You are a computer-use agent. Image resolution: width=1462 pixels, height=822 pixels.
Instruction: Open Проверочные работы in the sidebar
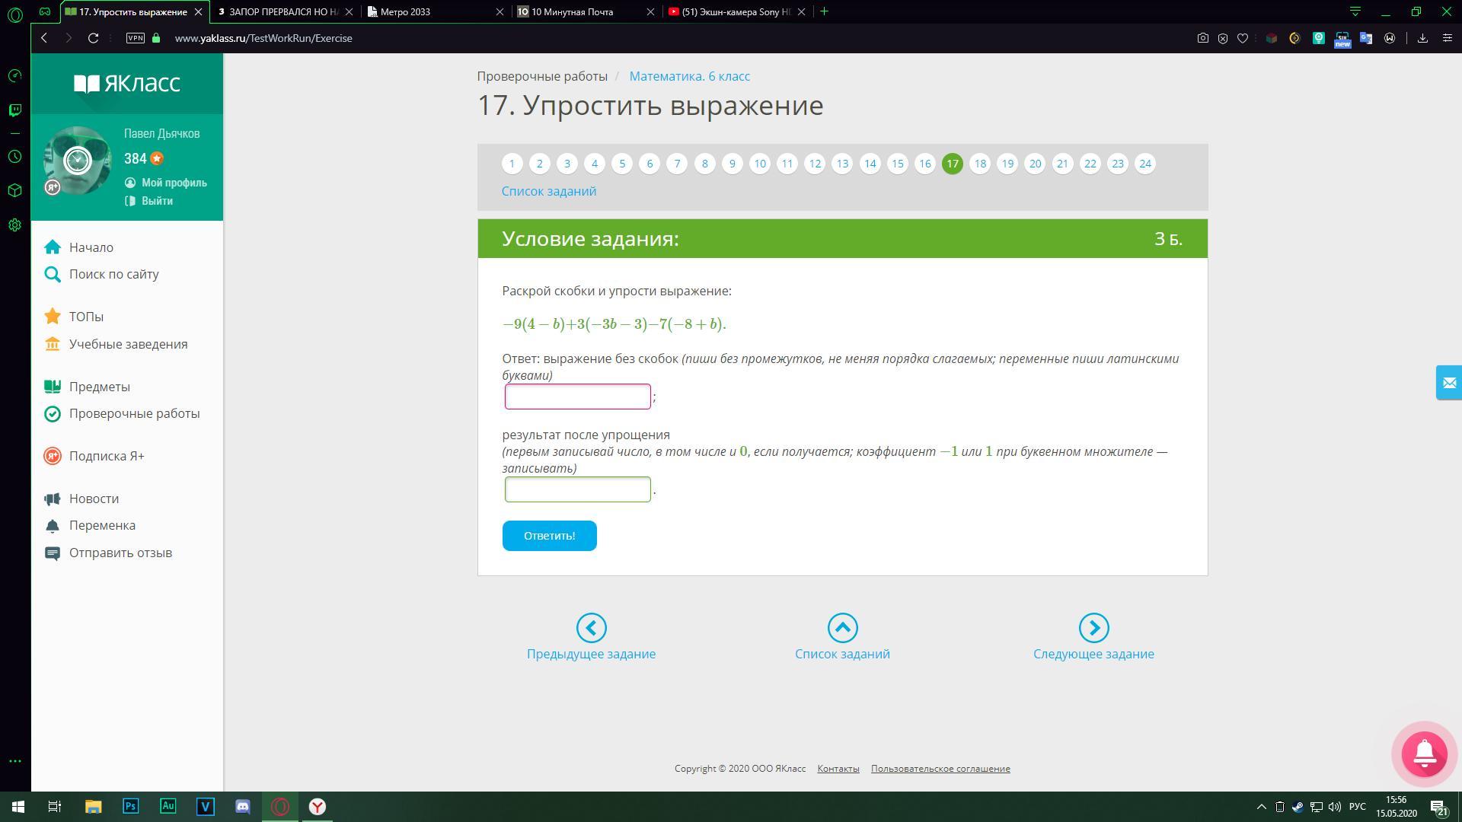123,413
